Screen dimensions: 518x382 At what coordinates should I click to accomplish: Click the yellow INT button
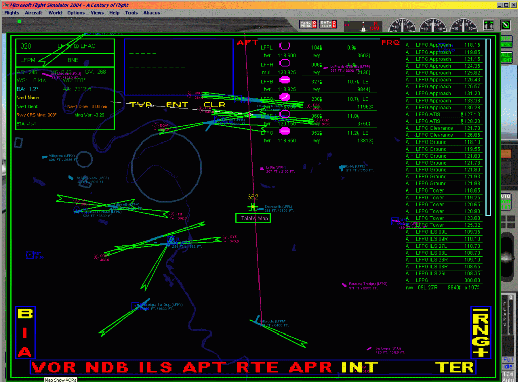360,367
